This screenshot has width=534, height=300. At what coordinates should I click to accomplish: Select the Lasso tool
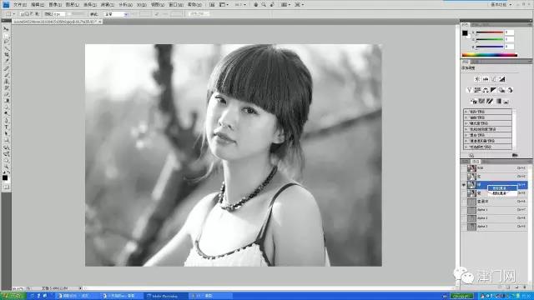click(x=6, y=42)
